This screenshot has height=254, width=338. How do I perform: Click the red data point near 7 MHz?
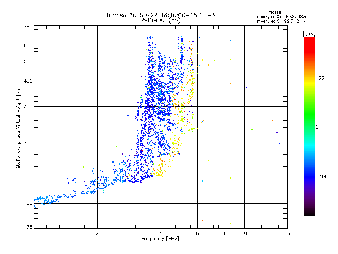point(214,166)
